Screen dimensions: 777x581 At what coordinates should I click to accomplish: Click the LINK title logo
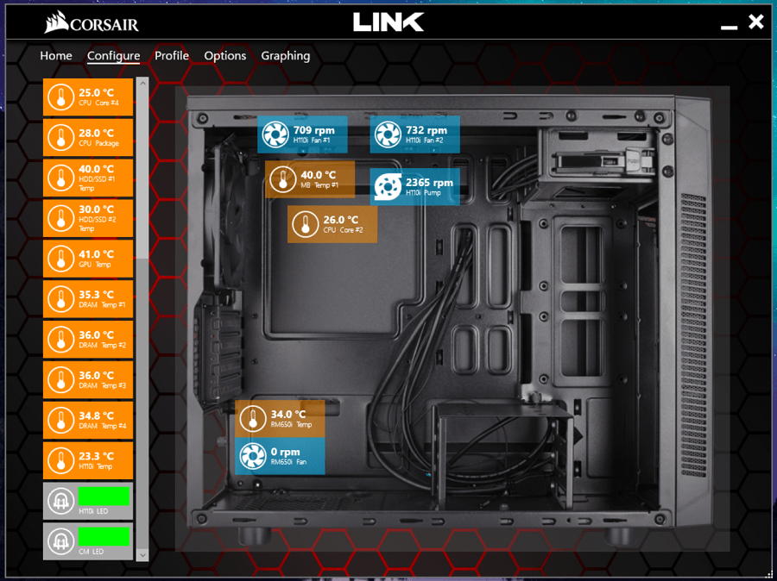click(388, 22)
